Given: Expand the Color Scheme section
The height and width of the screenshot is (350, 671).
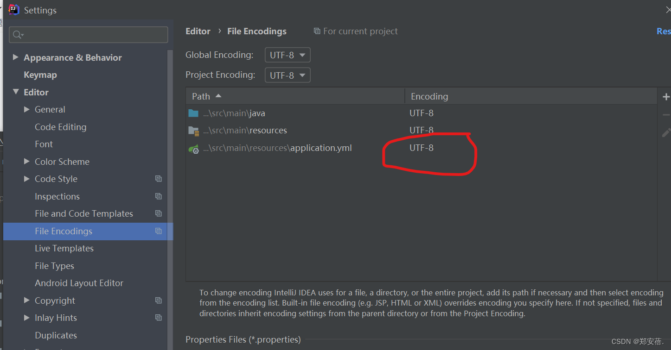Looking at the screenshot, I should (x=27, y=161).
